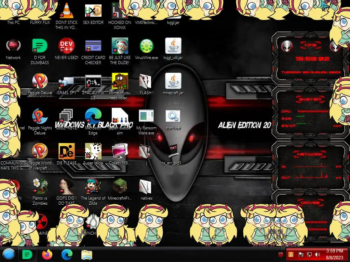
Task: Open hs_err_pid3... TXT file
Action: (173, 151)
